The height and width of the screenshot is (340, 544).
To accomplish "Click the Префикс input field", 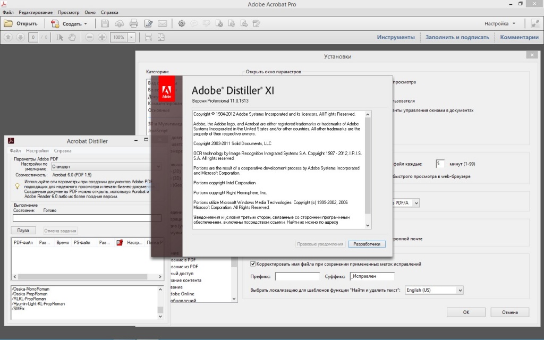I will pos(297,276).
